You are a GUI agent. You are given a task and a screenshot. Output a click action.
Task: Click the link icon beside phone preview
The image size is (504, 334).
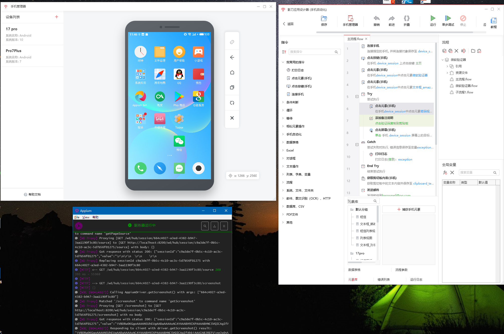[x=232, y=42]
